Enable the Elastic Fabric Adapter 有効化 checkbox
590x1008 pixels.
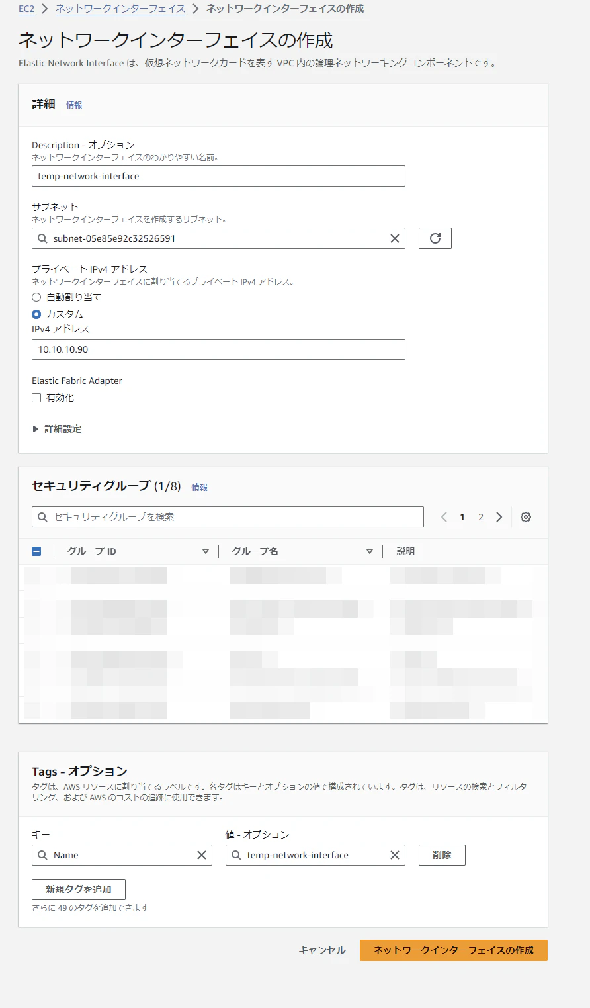point(36,398)
